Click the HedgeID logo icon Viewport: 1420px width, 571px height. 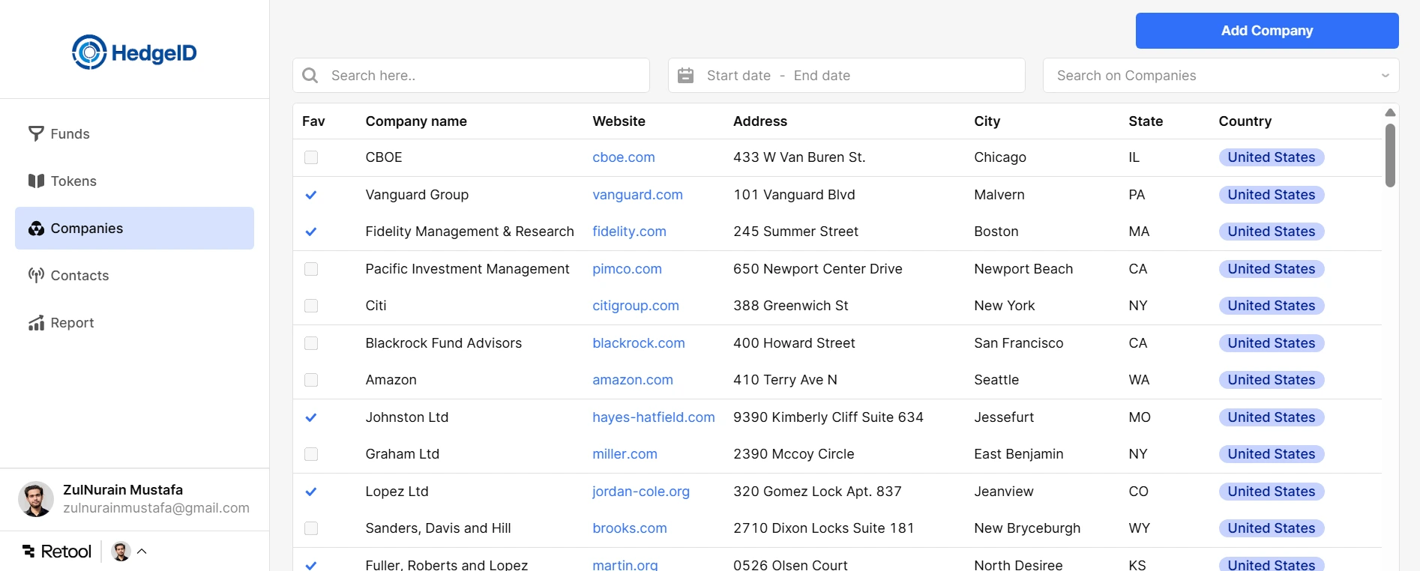coord(89,52)
